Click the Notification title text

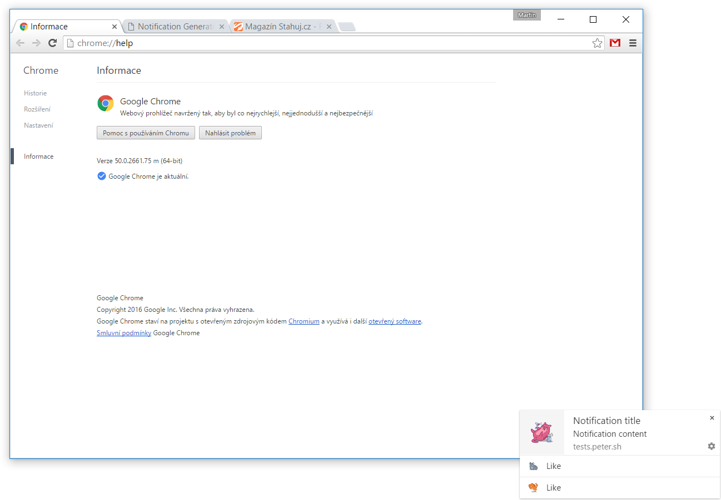pos(606,421)
